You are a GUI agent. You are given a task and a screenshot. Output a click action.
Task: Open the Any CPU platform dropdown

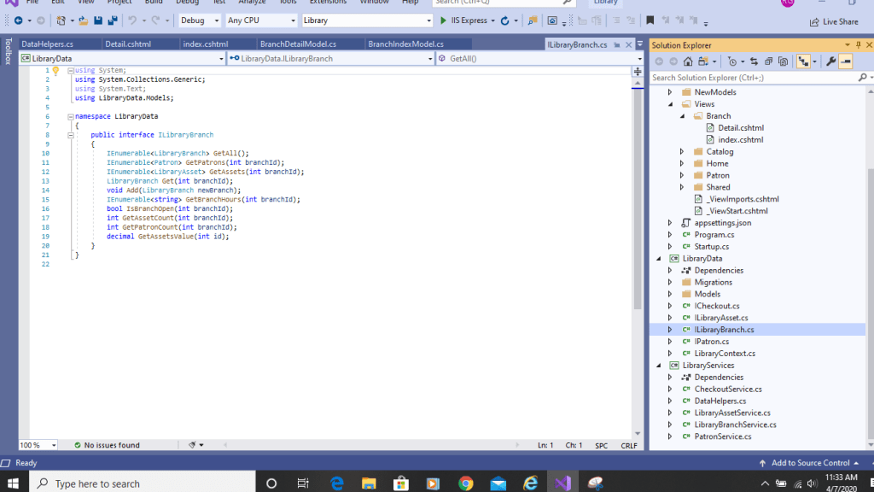260,20
